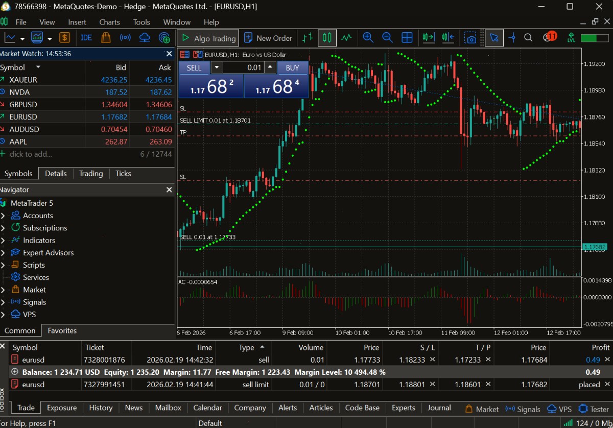The image size is (613, 428).
Task: Toggle chart auto scroll to end
Action: tap(429, 38)
